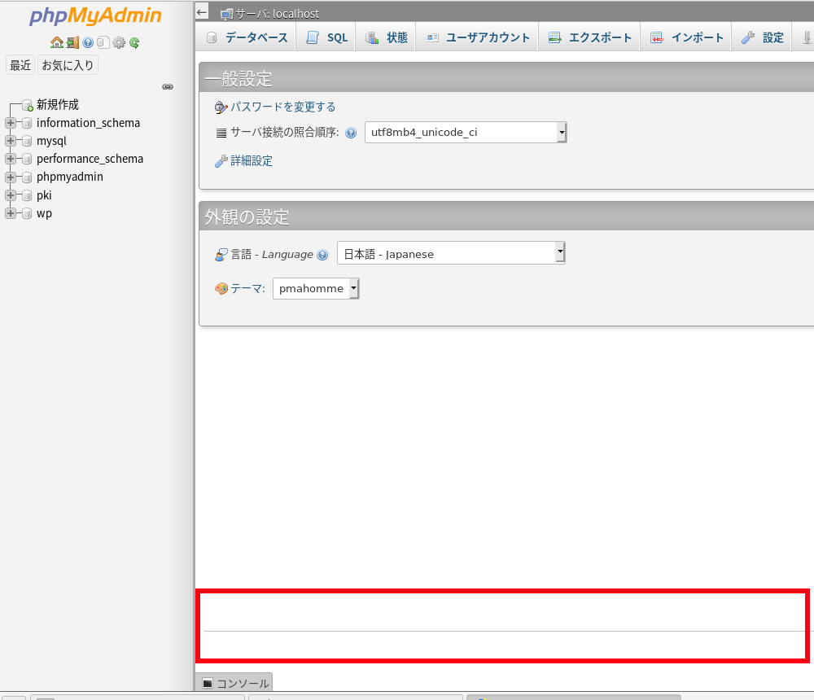Expand the information_schema database node

(x=11, y=123)
